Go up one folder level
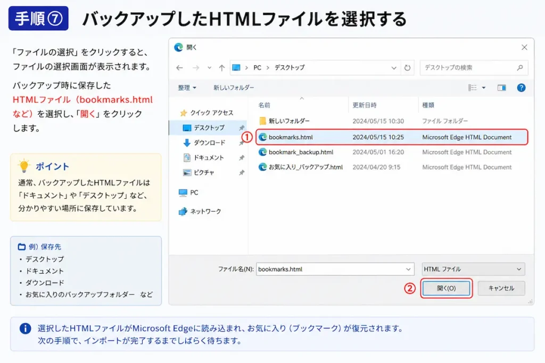545x363 pixels. click(222, 67)
